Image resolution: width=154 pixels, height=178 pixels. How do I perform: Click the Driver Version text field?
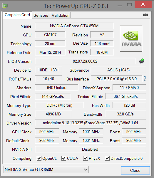click(x=91, y=123)
